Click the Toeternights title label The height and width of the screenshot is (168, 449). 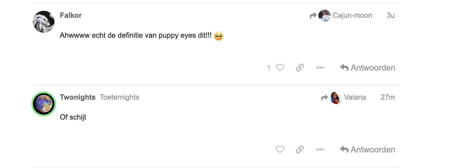120,97
